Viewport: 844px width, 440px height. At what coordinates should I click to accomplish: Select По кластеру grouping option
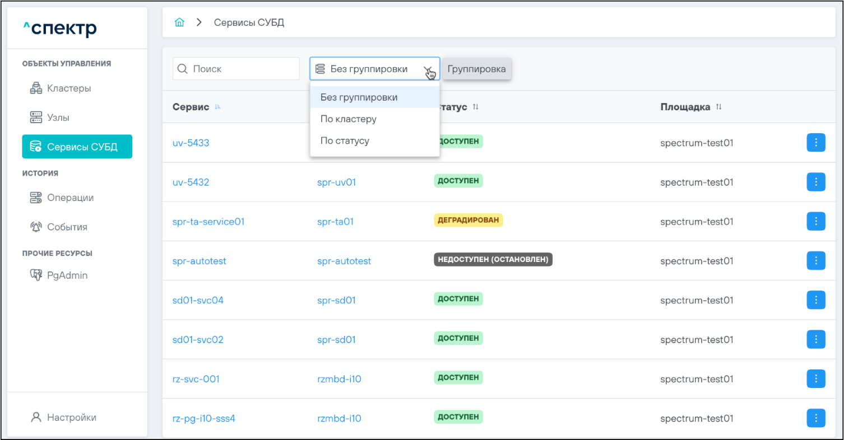click(x=349, y=119)
